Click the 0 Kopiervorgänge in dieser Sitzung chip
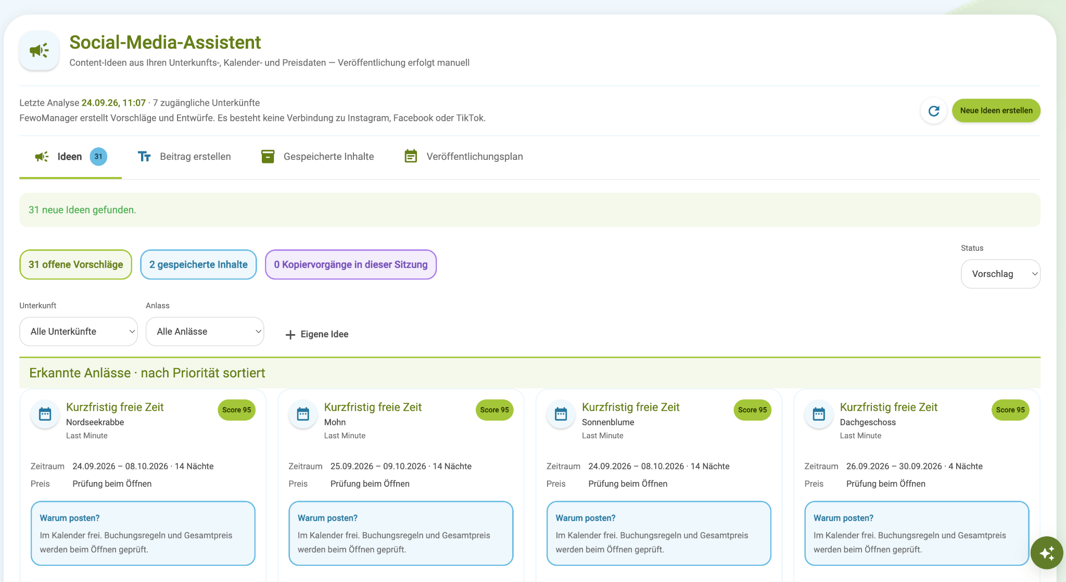 click(351, 264)
